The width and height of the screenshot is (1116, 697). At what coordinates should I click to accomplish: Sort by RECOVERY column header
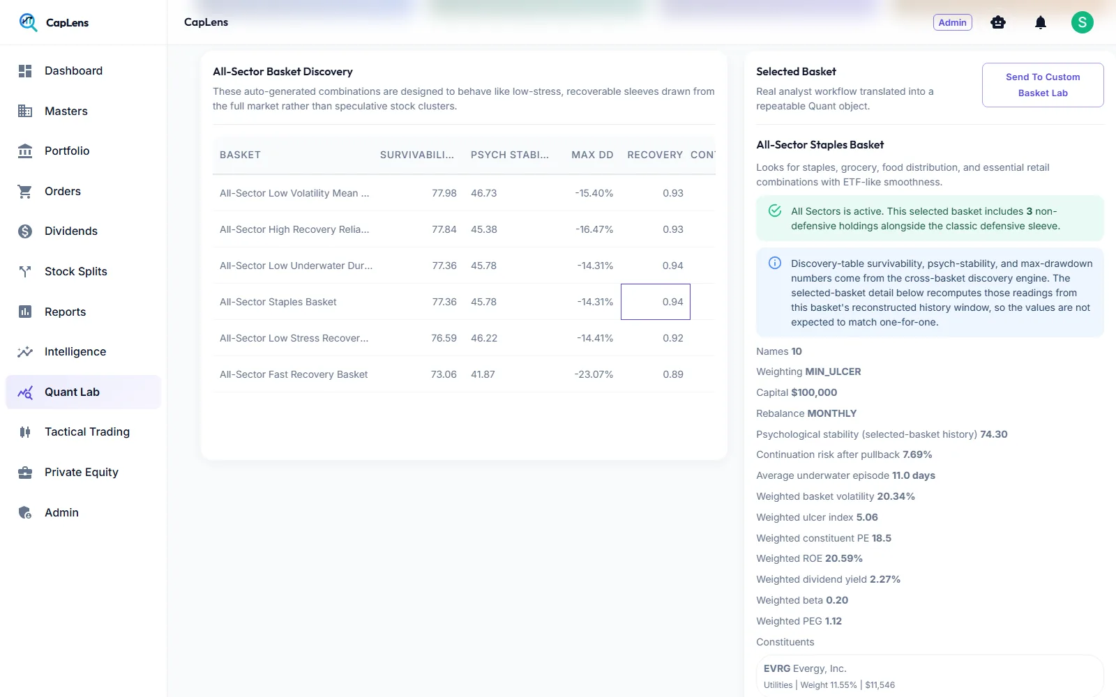tap(655, 155)
